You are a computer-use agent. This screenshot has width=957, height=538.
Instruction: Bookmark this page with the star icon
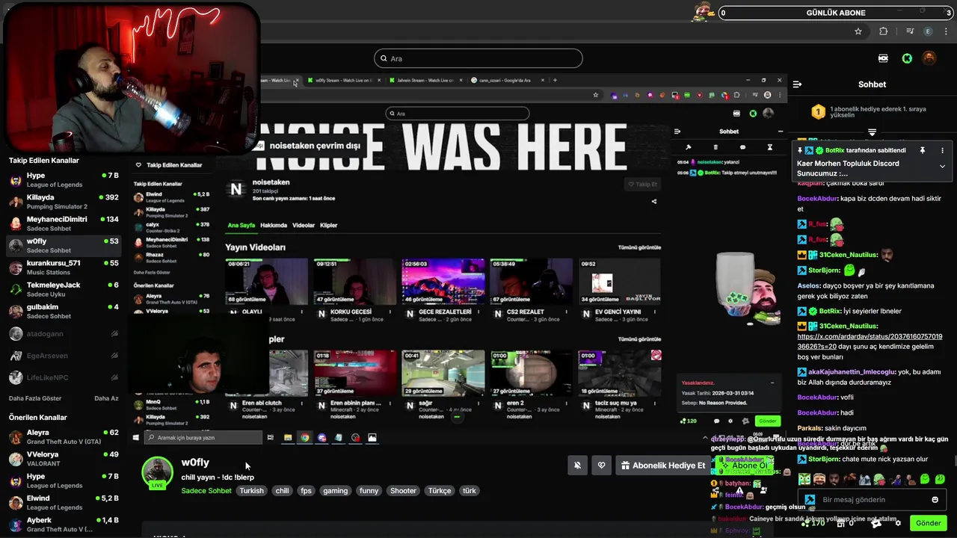(x=858, y=31)
